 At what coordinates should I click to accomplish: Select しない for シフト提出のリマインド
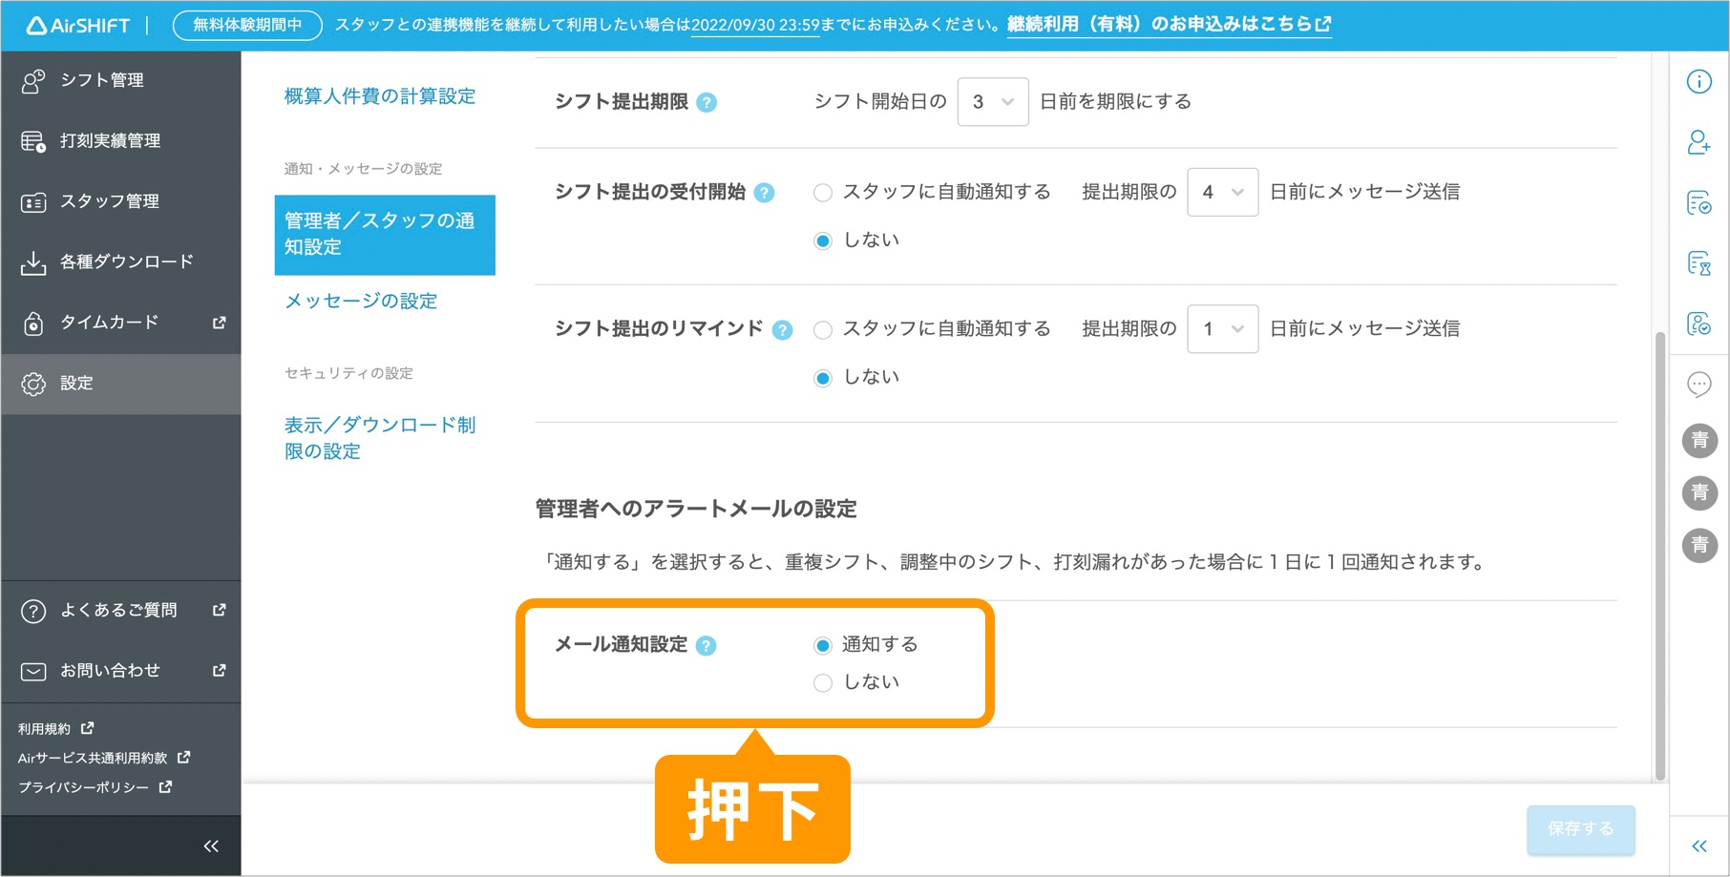tap(822, 377)
